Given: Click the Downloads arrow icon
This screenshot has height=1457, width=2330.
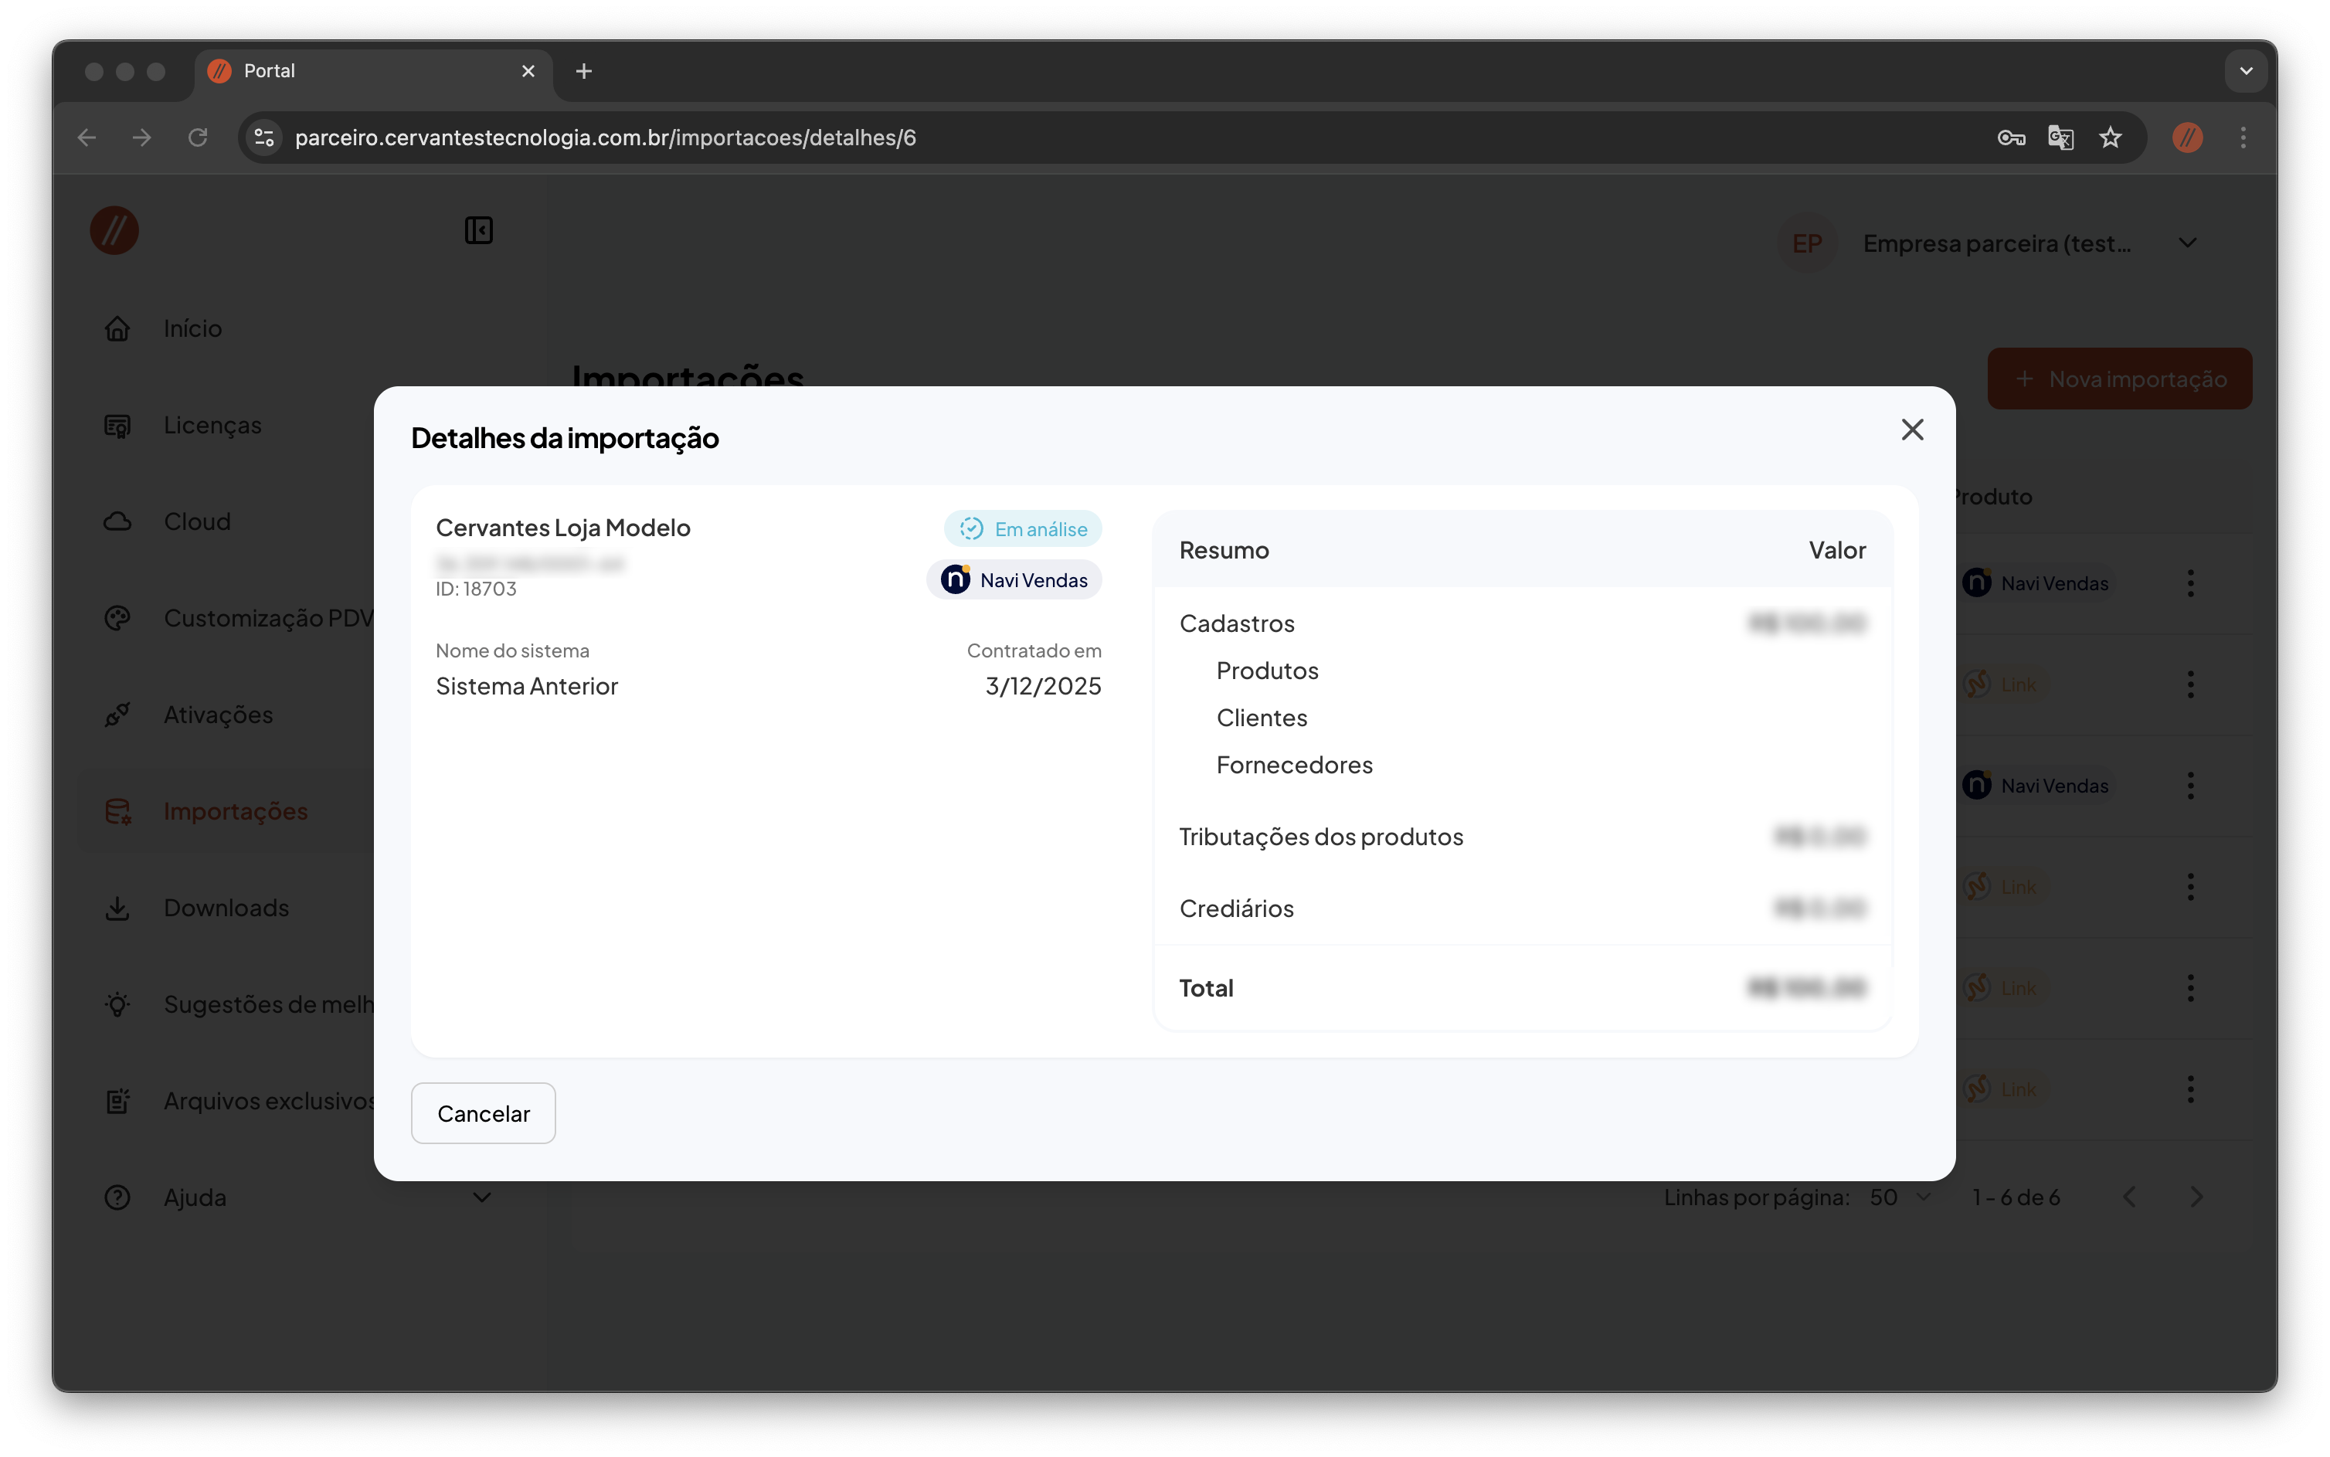Looking at the screenshot, I should click(117, 908).
